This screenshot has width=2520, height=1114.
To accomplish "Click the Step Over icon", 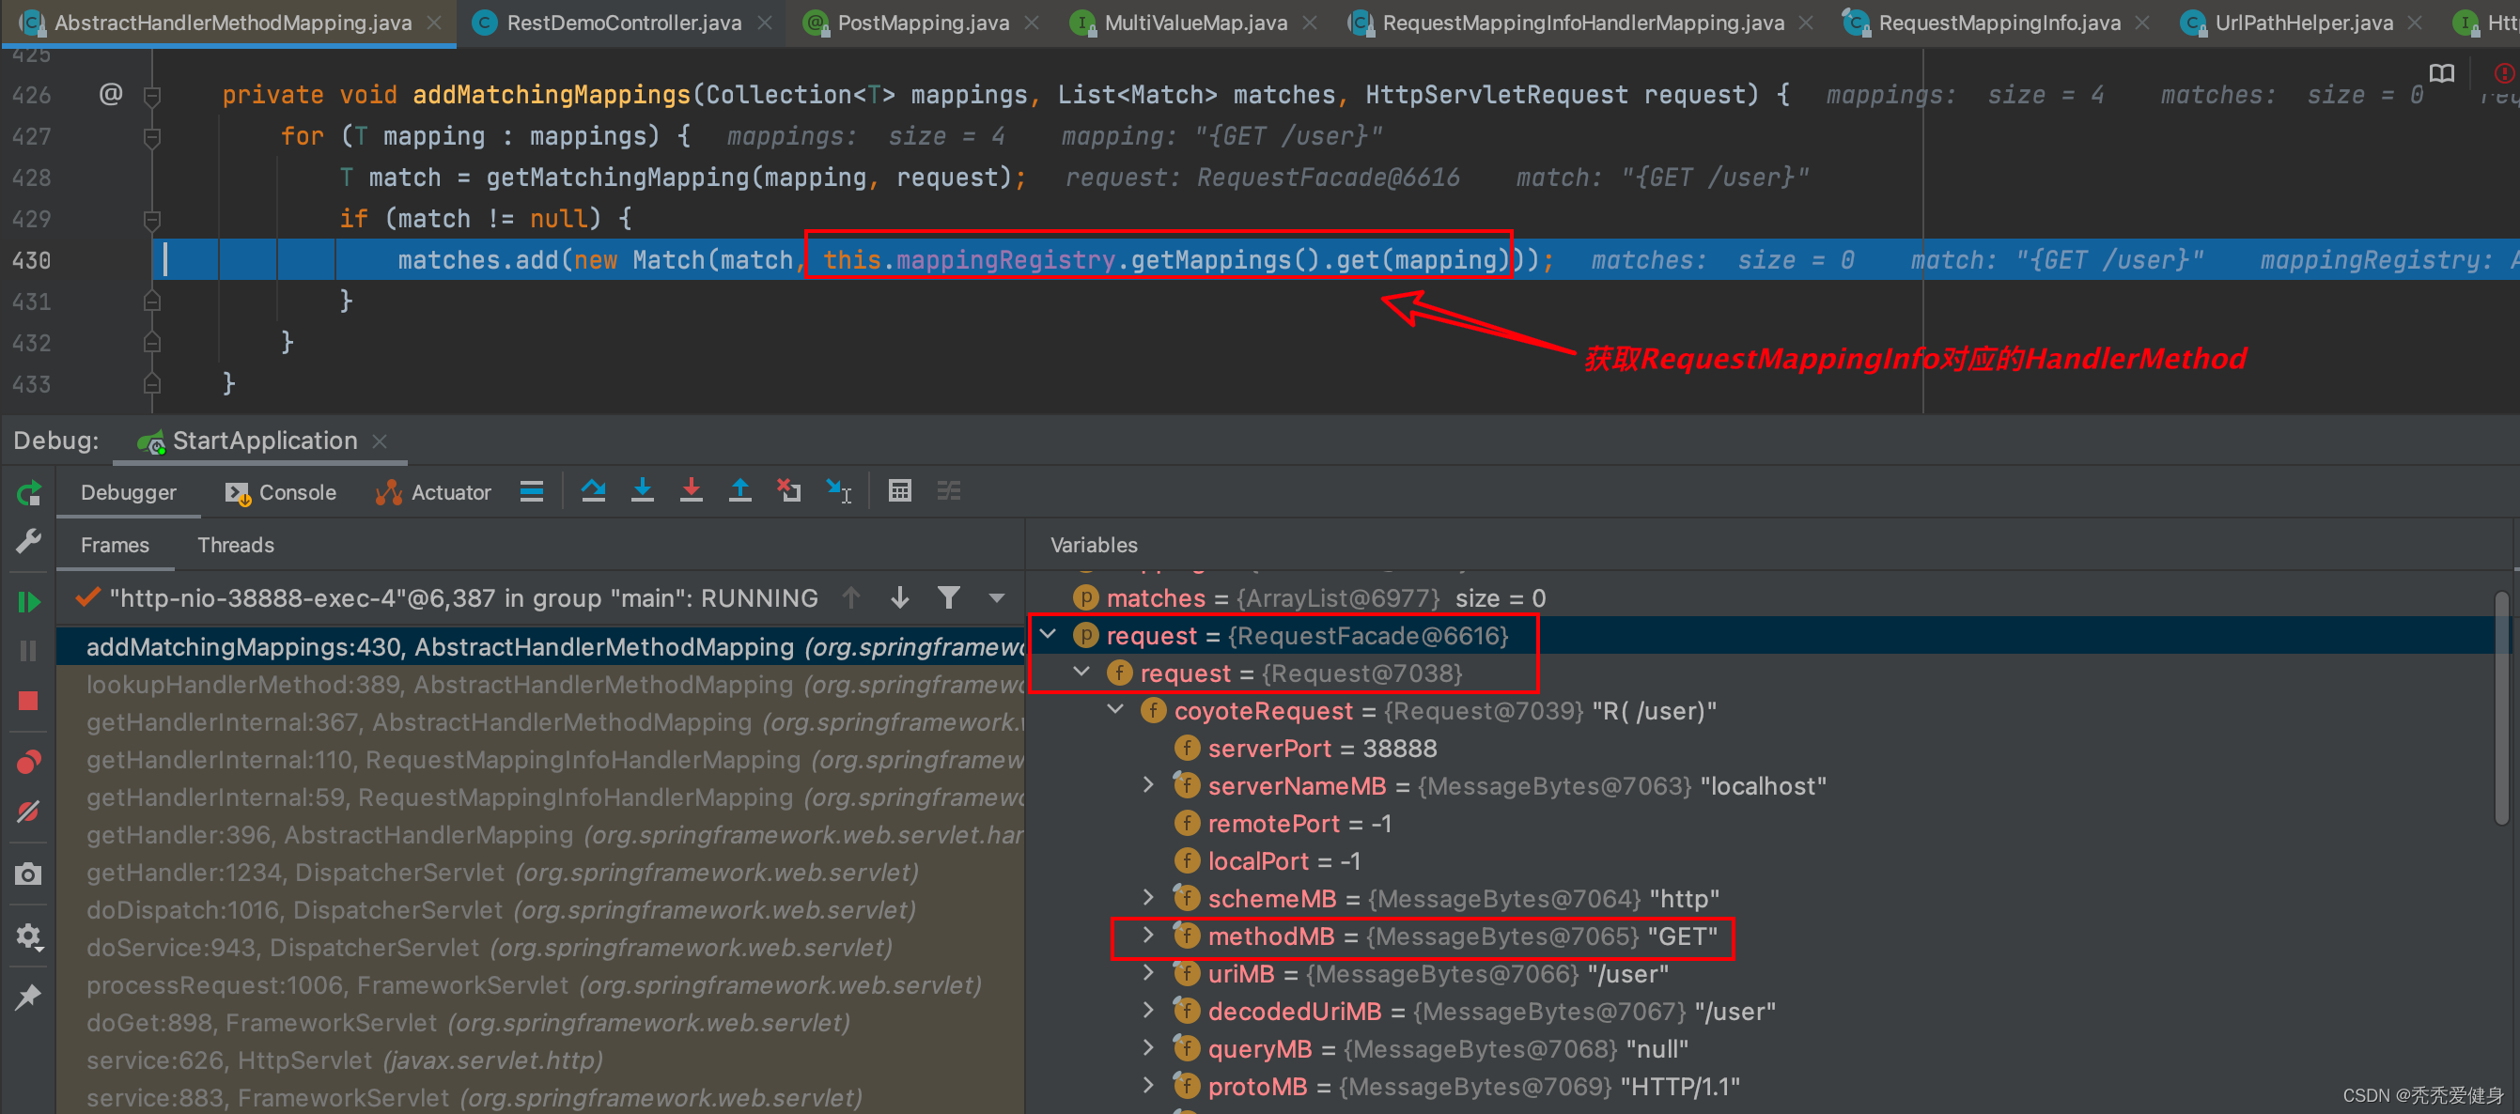I will click(x=593, y=491).
